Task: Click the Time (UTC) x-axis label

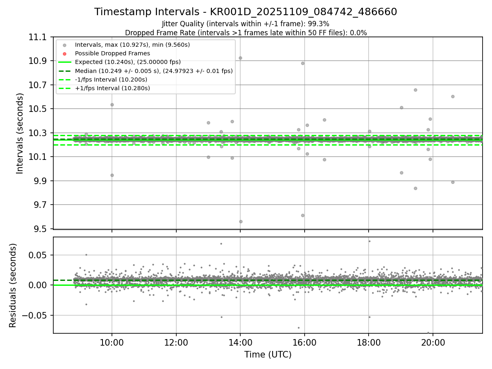Action: tap(268, 355)
